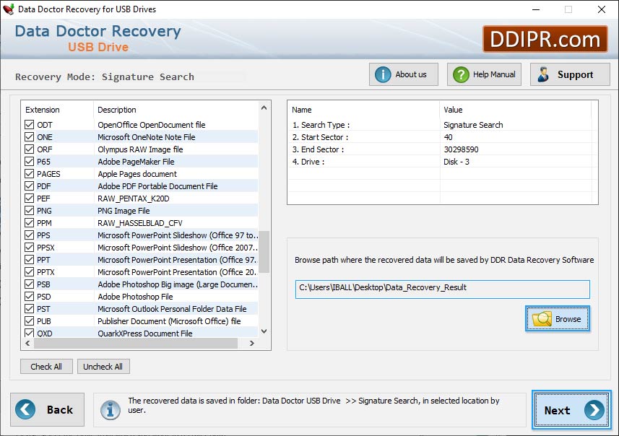
Task: Click the horizontal scrollbar thumb of the list
Action: (x=136, y=344)
